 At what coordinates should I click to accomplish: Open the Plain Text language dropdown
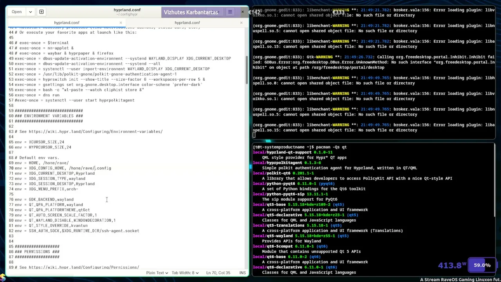[x=157, y=273]
